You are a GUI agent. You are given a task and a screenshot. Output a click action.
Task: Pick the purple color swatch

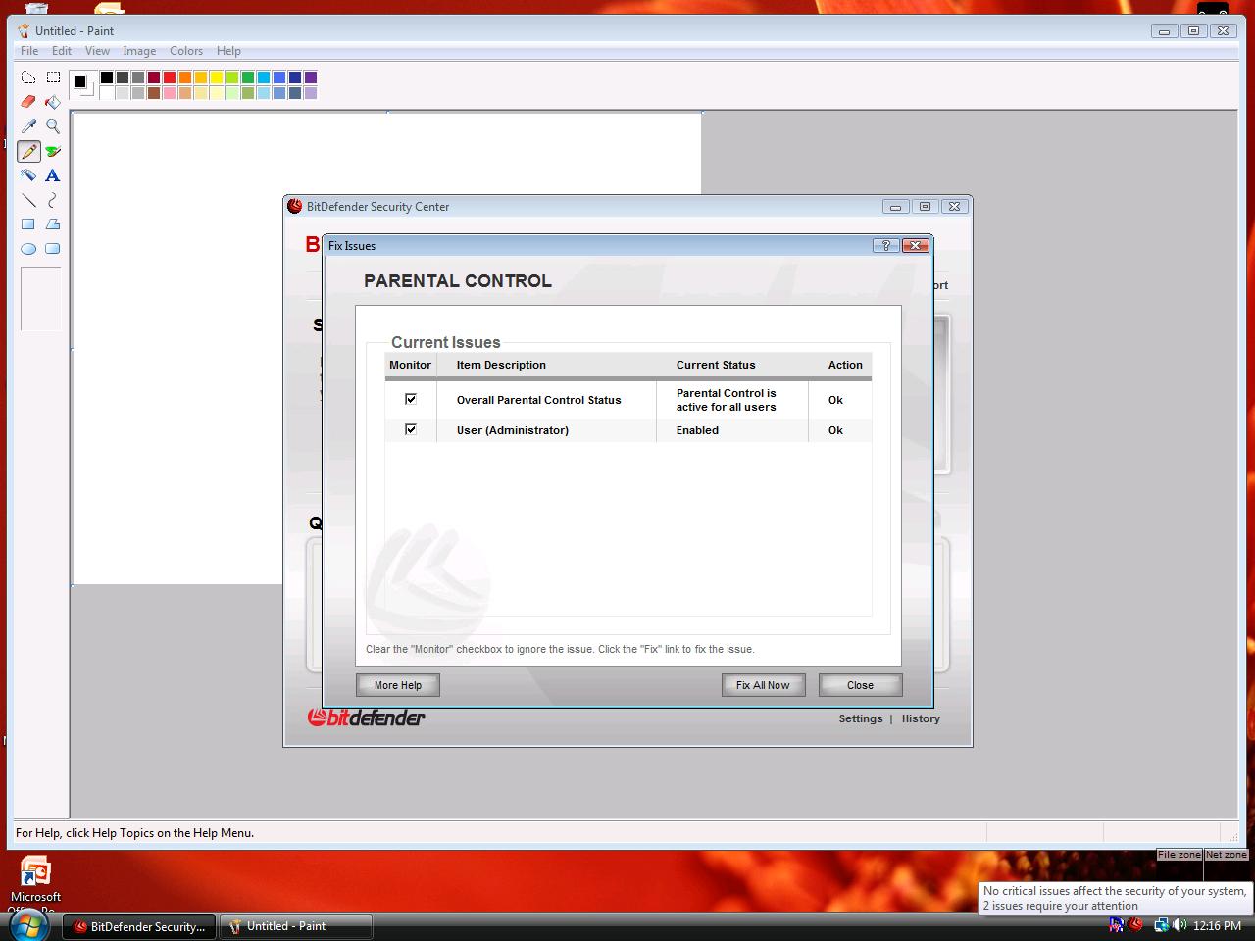[x=311, y=77]
